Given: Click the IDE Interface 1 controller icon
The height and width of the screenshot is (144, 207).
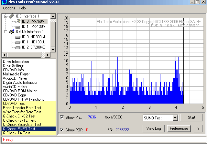Looking at the screenshot, I should tap(12, 16).
